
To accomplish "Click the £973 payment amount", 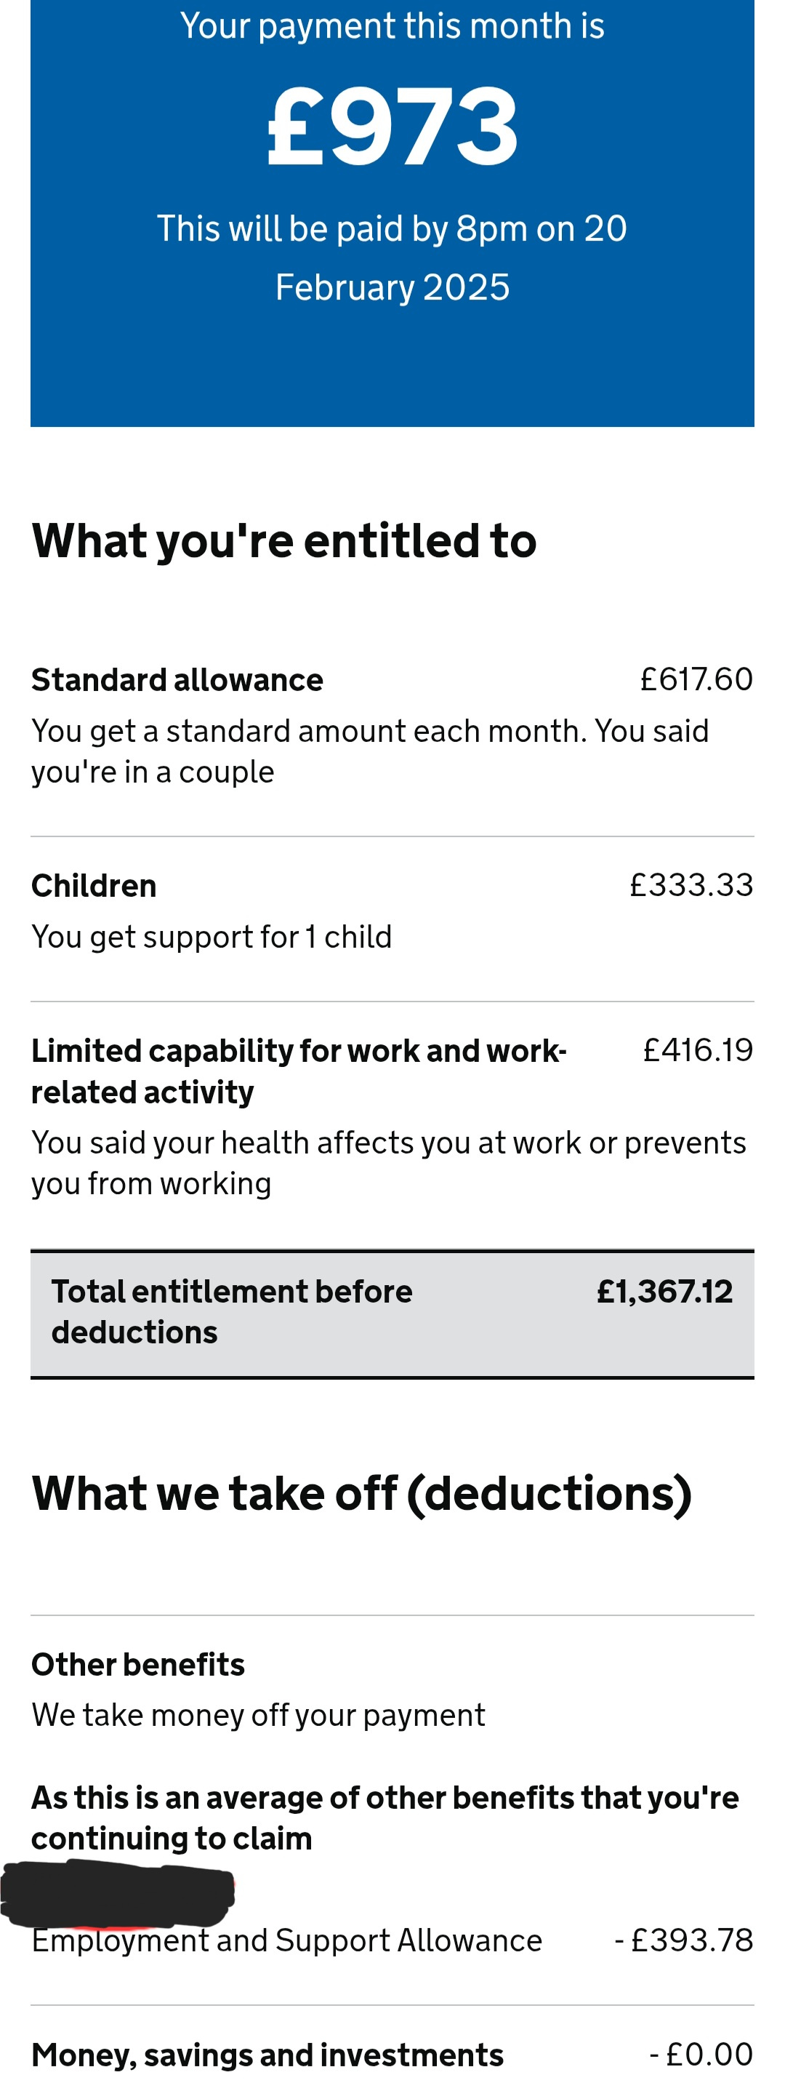I will (x=392, y=127).
